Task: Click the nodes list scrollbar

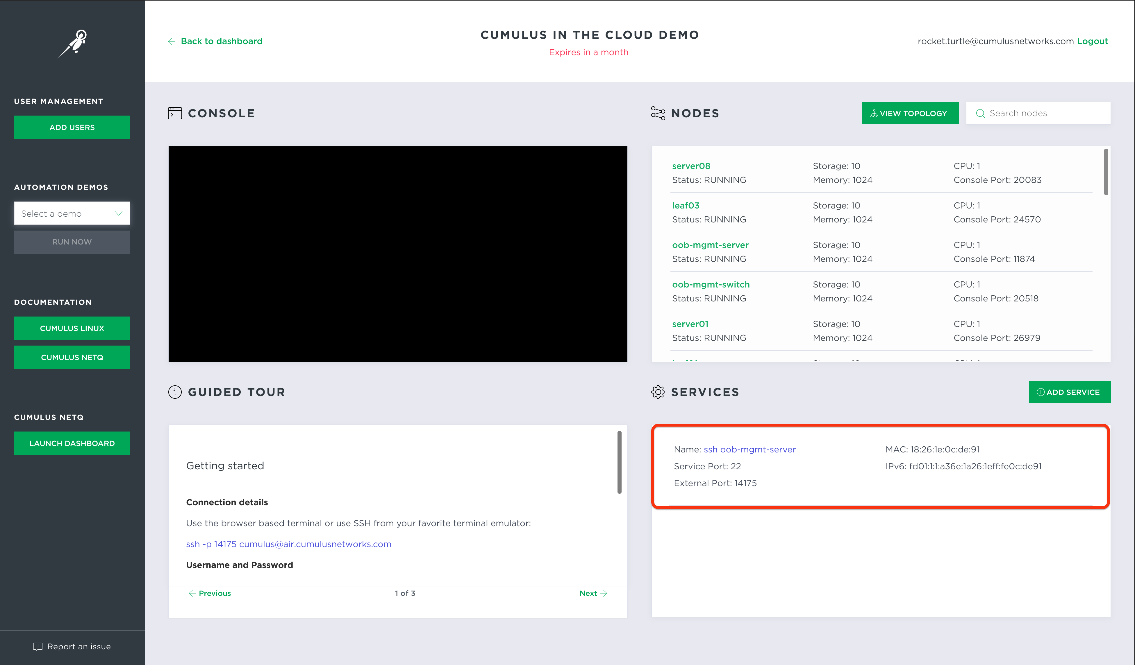Action: pos(1106,172)
